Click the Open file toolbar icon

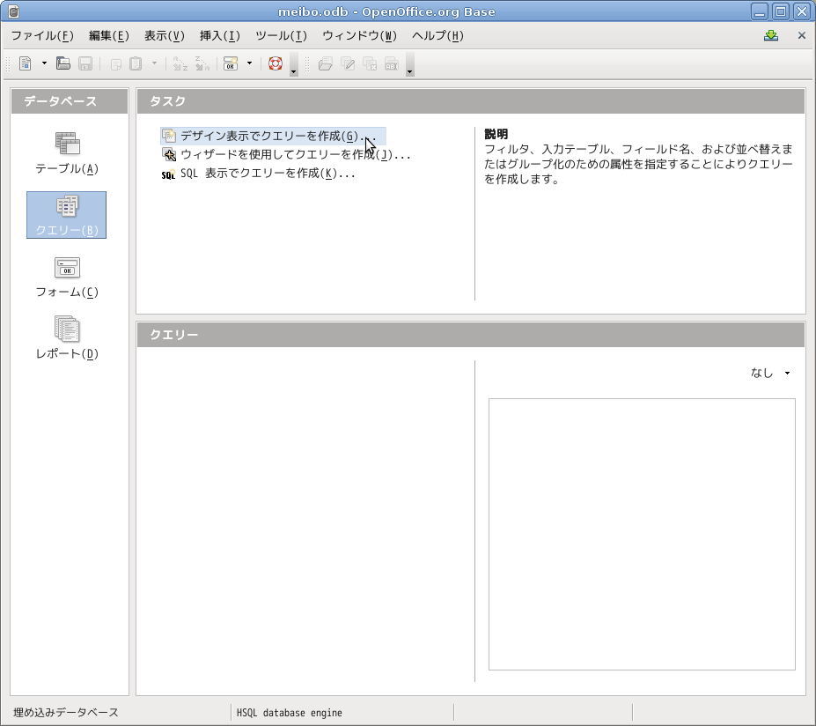tap(63, 63)
